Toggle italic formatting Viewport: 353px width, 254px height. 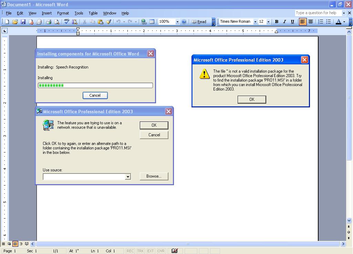click(x=284, y=22)
